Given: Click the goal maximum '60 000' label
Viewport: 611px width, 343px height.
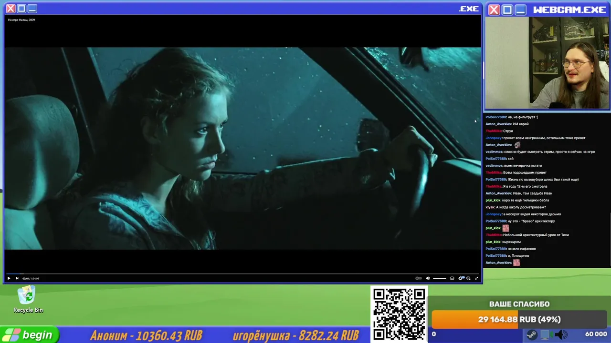Looking at the screenshot, I should 596,334.
